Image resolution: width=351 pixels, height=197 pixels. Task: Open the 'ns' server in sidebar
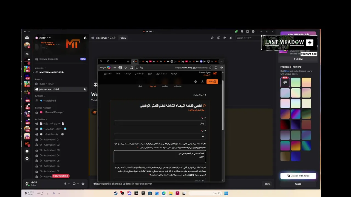27,54
